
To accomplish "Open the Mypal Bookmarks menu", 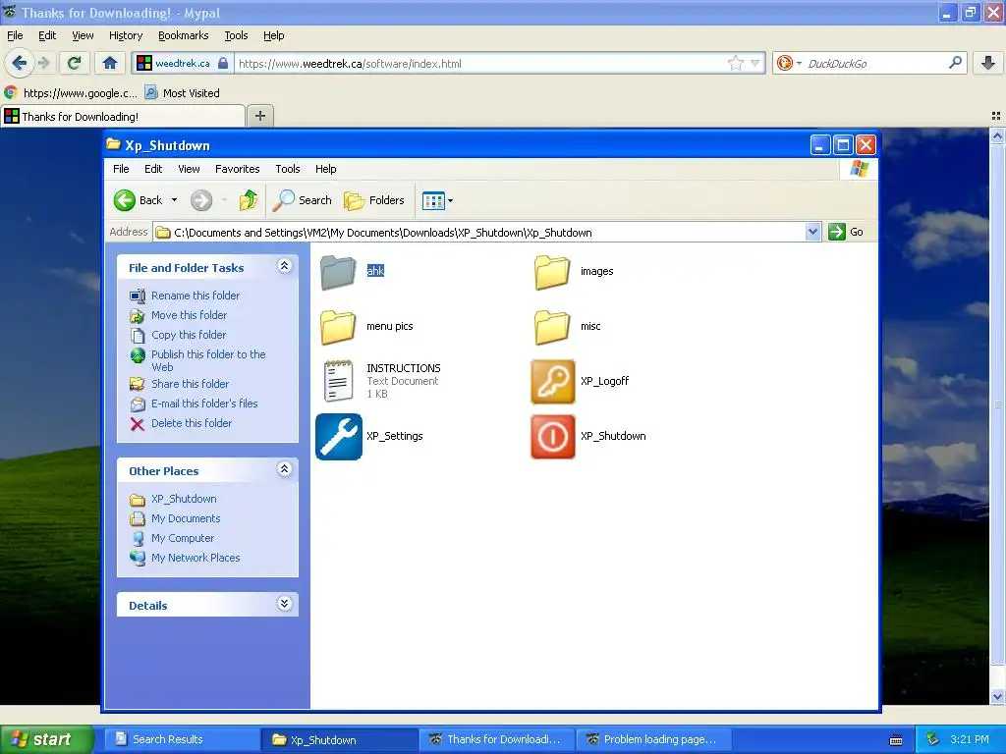I will [x=184, y=35].
